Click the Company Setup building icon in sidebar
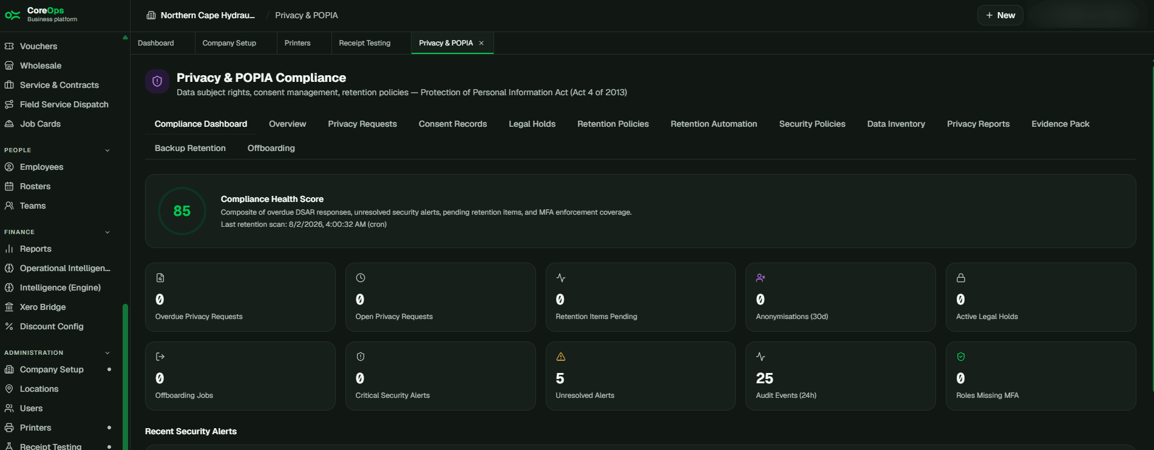 point(9,369)
